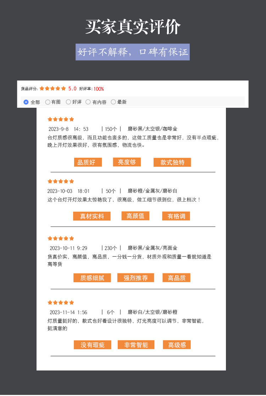Click the 亮度够 review tag
The height and width of the screenshot is (396, 266).
point(127,162)
